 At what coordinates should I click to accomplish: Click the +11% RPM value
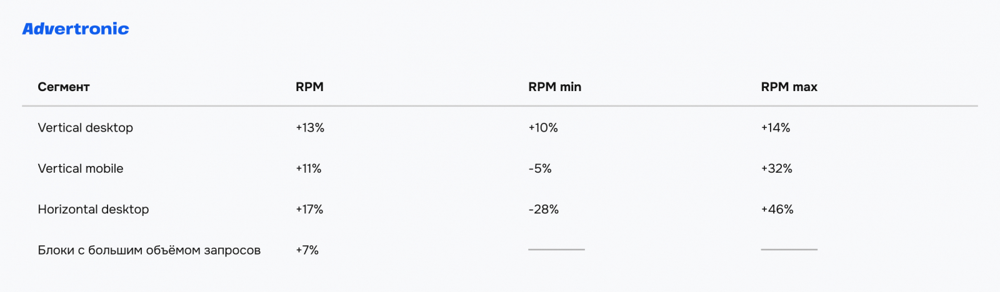[309, 168]
